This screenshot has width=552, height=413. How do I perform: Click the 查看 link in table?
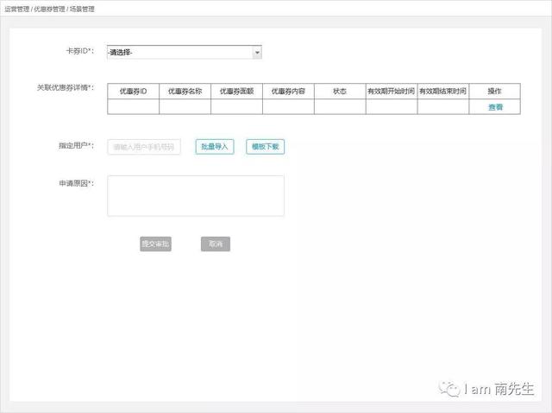495,107
